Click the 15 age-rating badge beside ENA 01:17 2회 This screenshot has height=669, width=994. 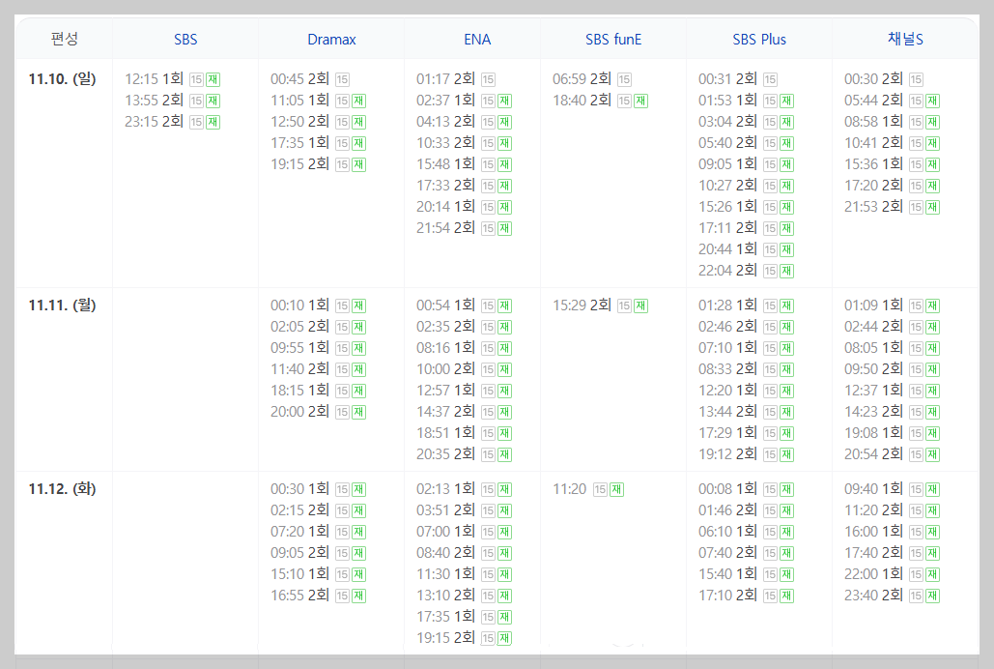[488, 79]
